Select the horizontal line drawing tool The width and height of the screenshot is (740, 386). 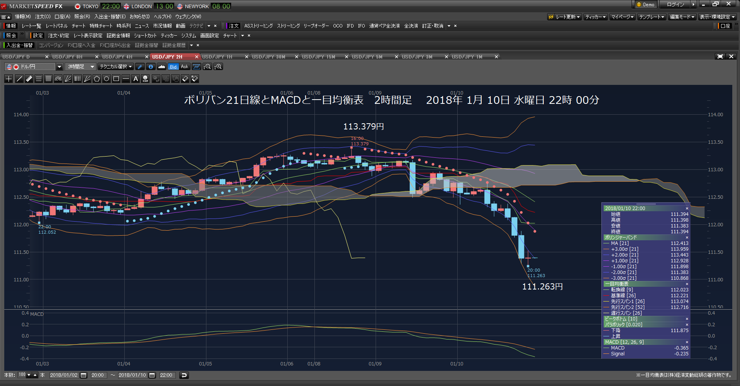tap(126, 79)
